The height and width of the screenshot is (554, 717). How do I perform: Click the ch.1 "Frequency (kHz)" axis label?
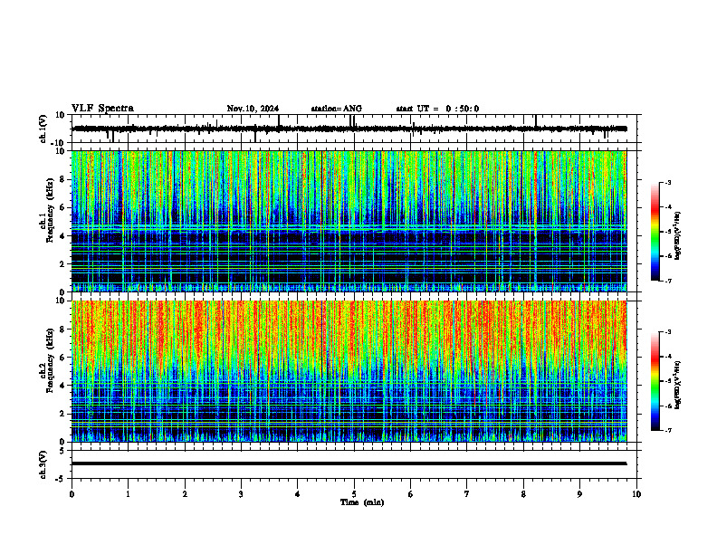tap(49, 210)
